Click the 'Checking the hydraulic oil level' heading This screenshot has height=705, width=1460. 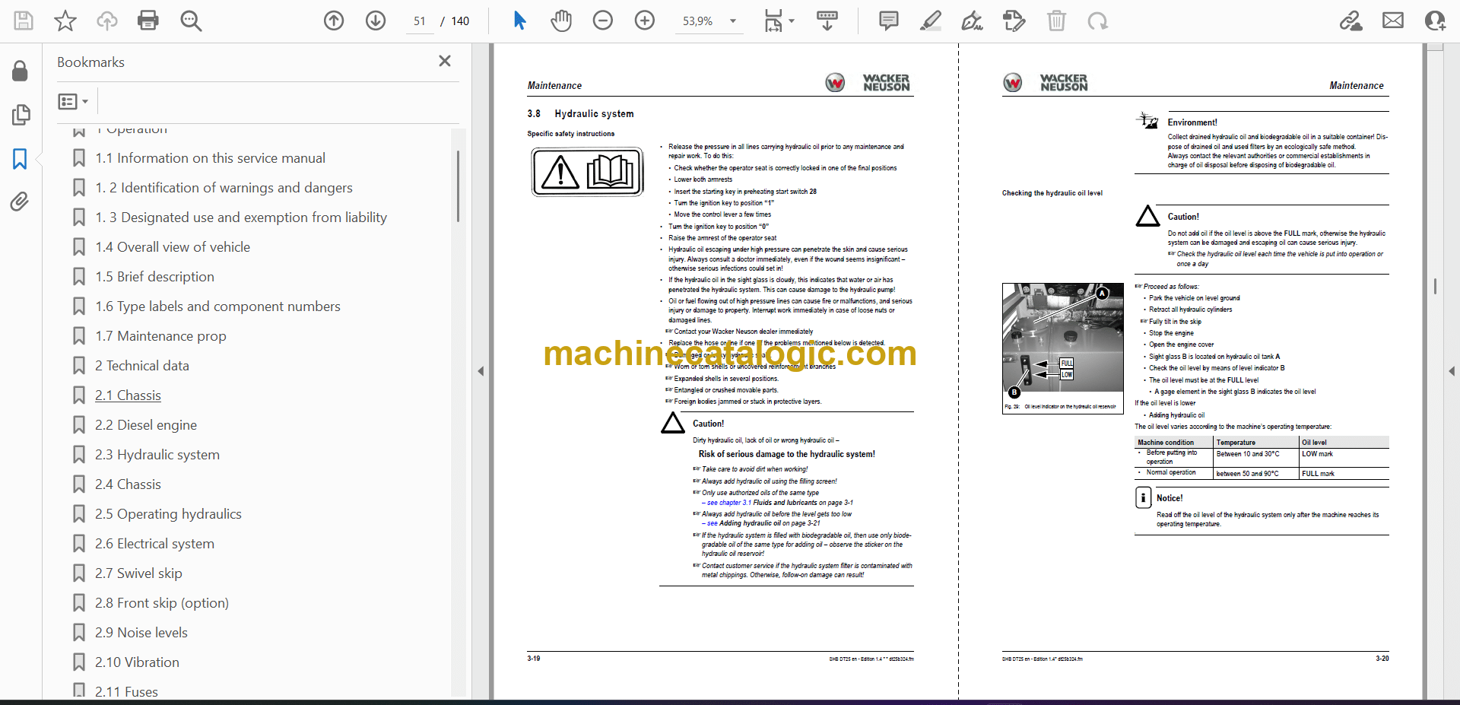click(1052, 193)
